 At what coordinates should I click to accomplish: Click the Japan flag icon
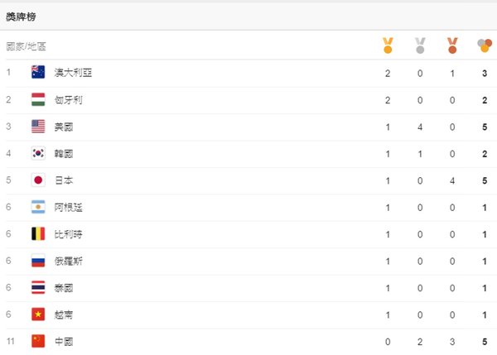pyautogui.click(x=38, y=180)
